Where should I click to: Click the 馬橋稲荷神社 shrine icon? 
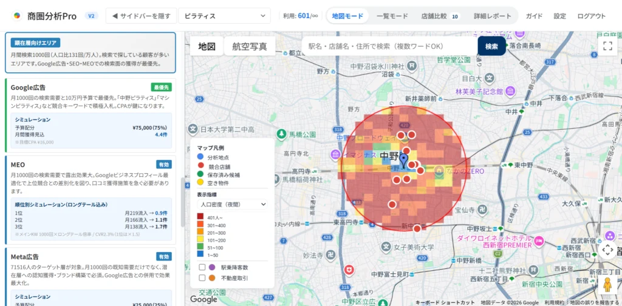tap(277, 179)
